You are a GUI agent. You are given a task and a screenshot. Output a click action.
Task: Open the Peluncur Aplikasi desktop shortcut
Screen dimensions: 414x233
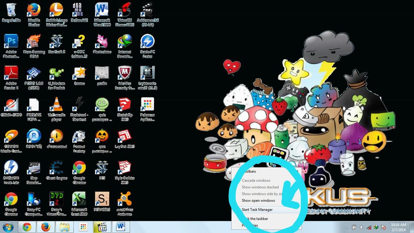click(x=147, y=109)
